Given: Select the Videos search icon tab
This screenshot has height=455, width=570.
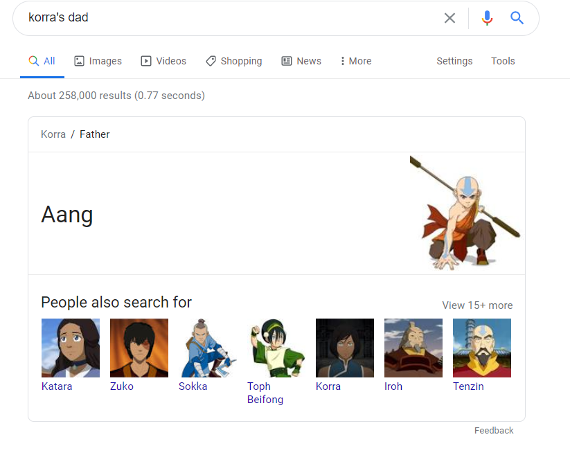Looking at the screenshot, I should coord(145,61).
